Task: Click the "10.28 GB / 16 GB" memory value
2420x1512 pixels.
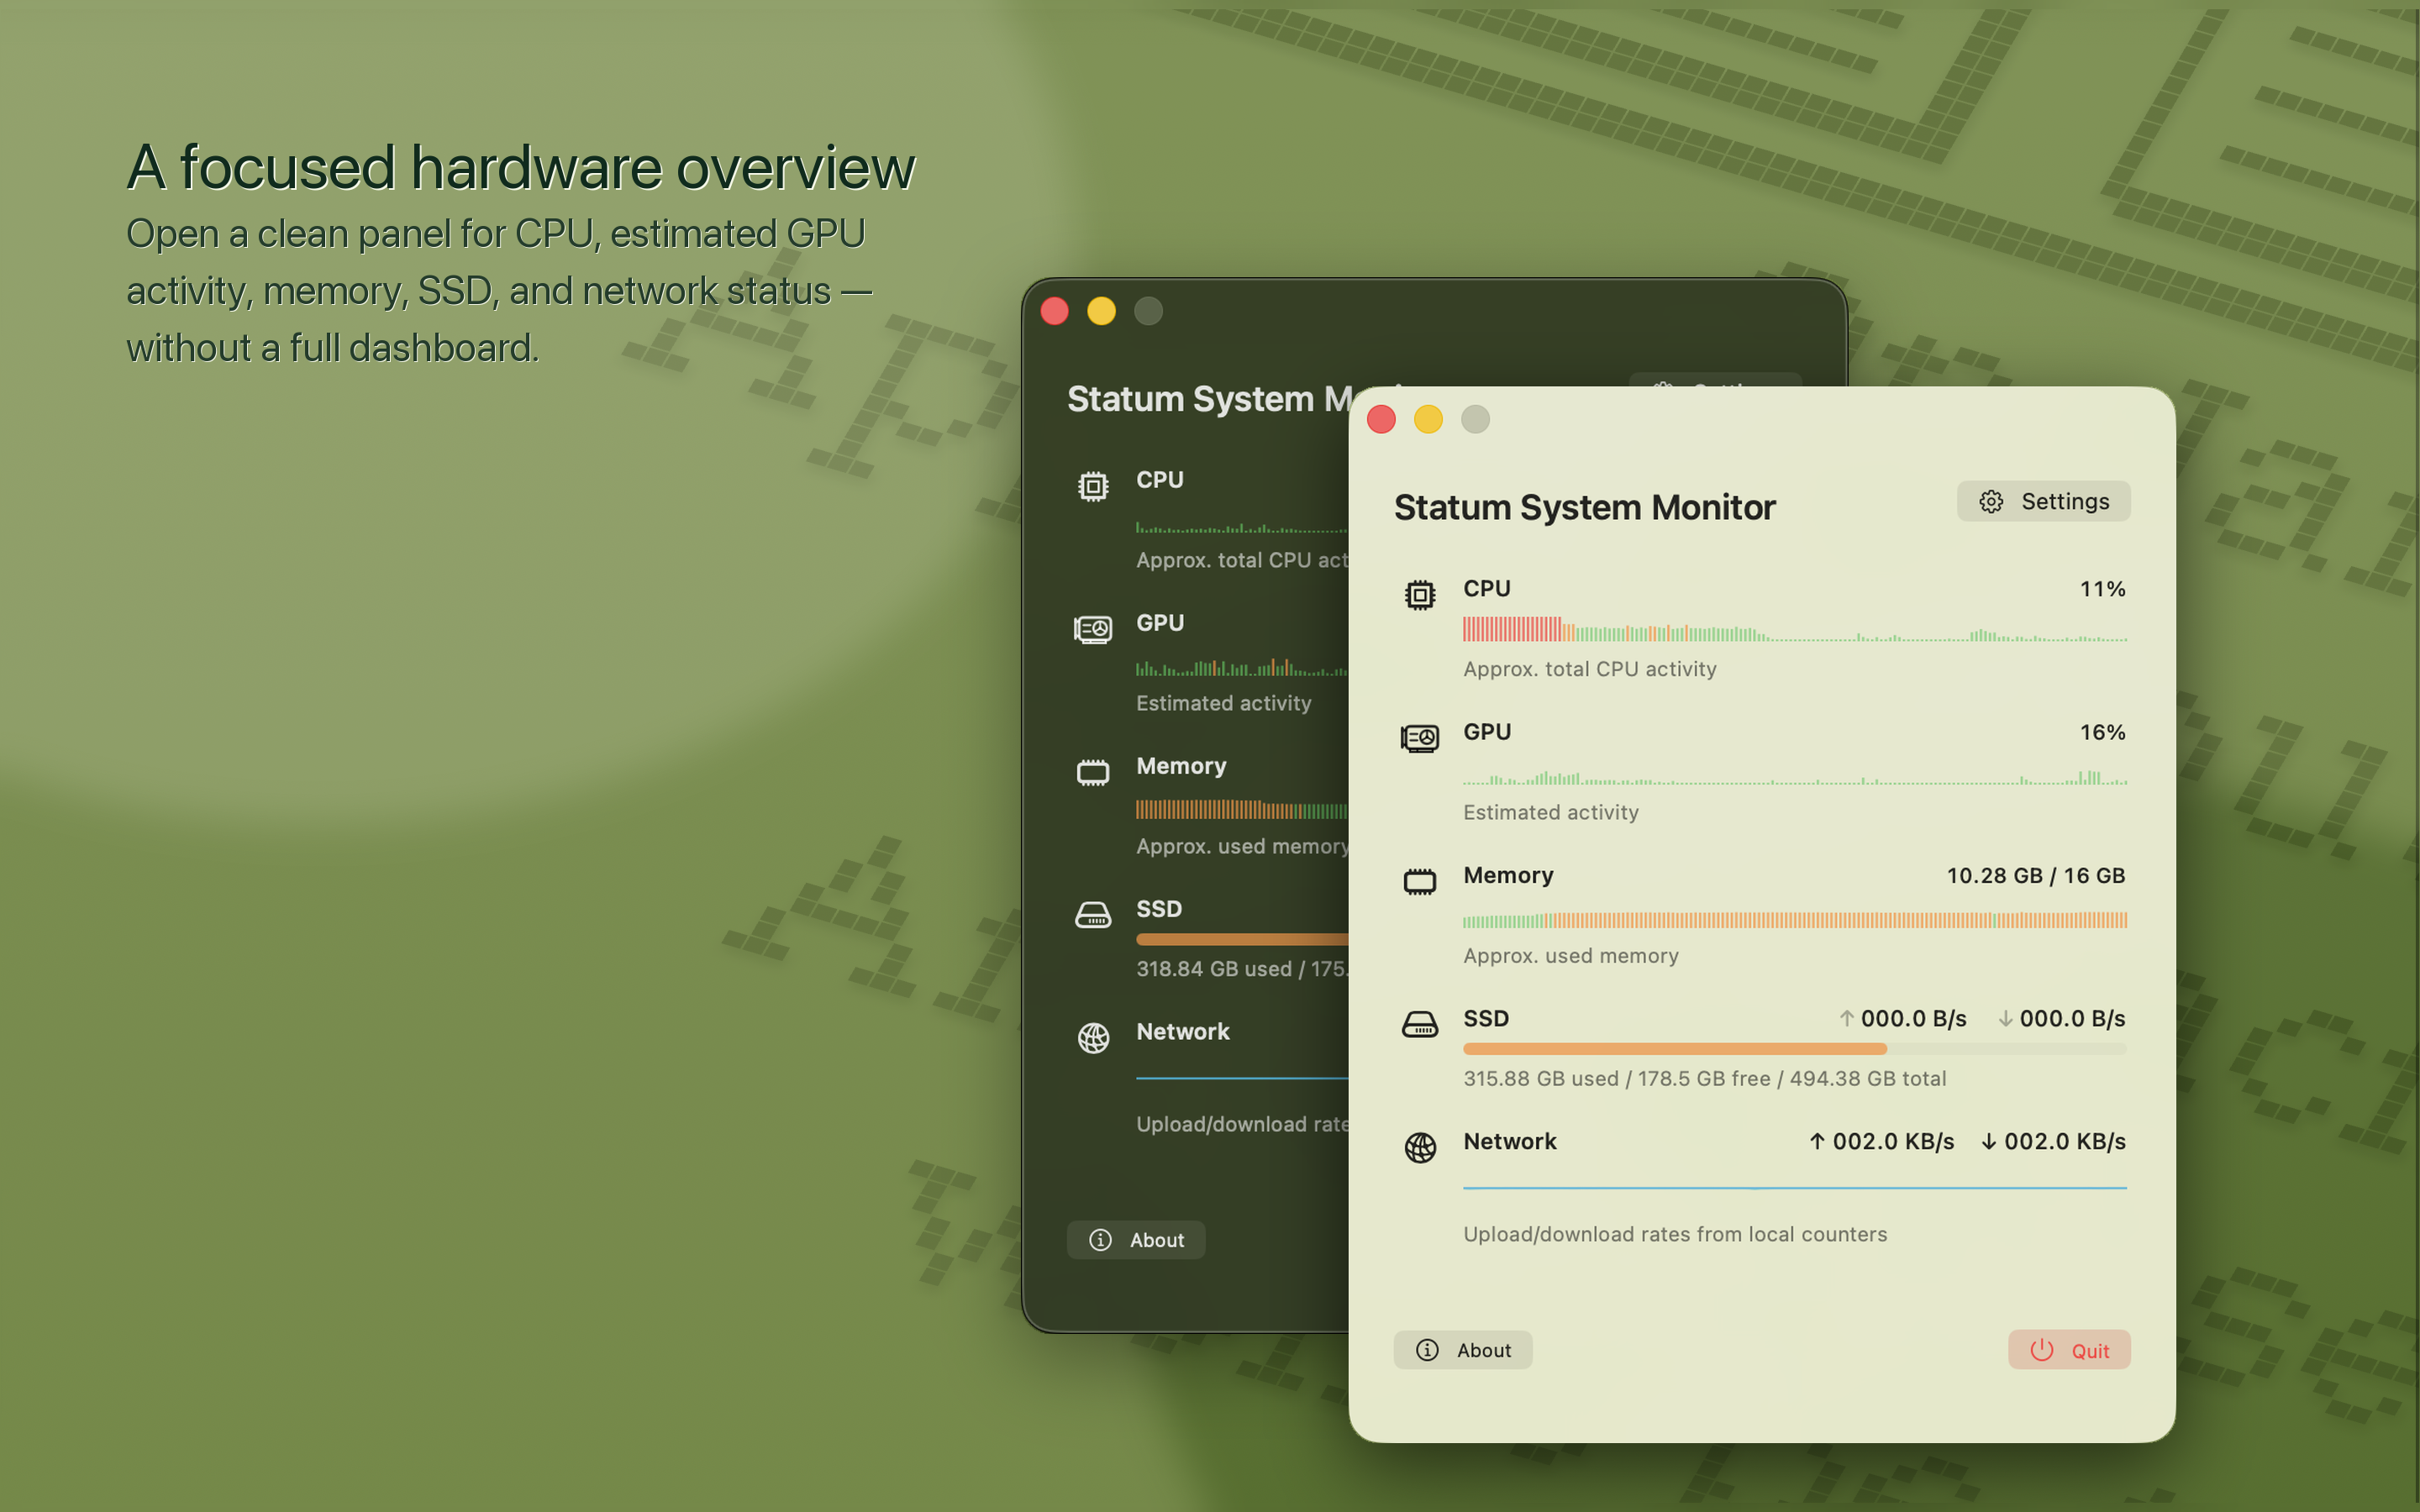Action: (2035, 875)
